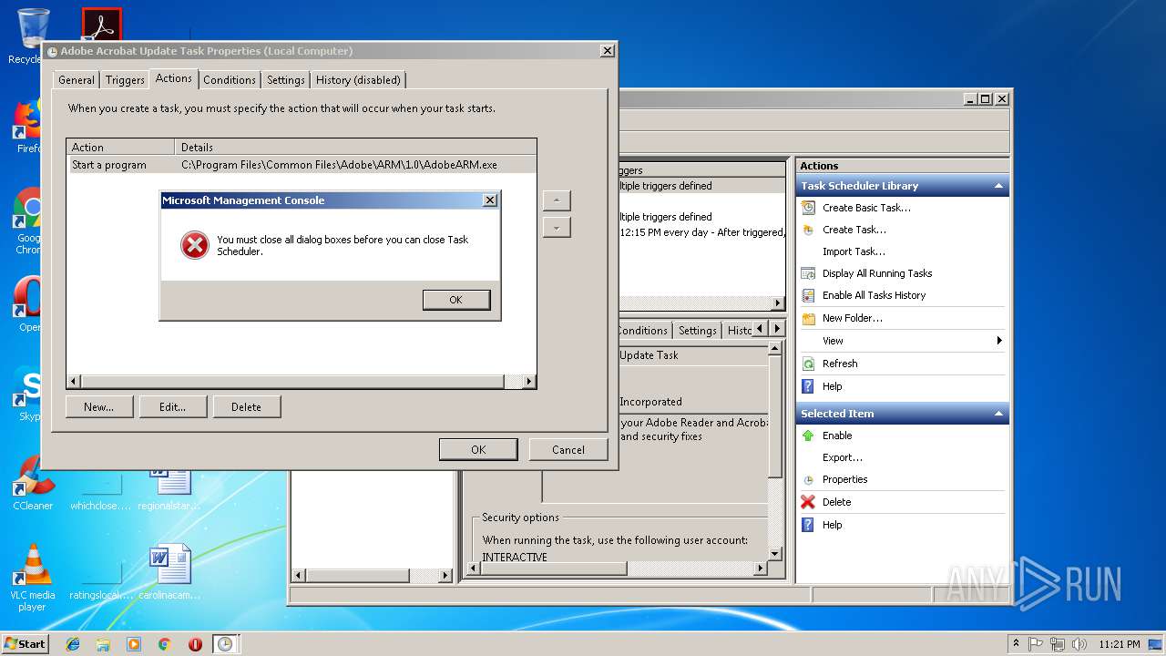This screenshot has width=1166, height=656.
Task: Create a New Folder from Actions pane
Action: pos(852,318)
